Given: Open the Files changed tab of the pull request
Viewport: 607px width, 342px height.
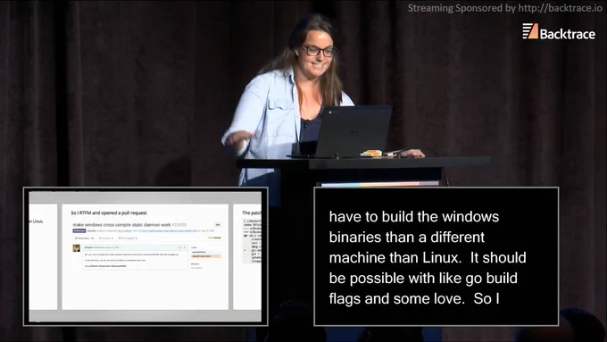Looking at the screenshot, I should pyautogui.click(x=129, y=238).
